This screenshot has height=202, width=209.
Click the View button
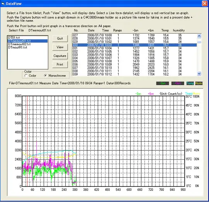pos(60,47)
